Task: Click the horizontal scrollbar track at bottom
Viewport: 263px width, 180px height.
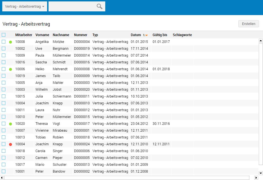Action: click(128, 178)
